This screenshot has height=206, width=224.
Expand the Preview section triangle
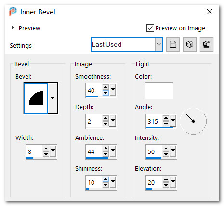[13, 28]
